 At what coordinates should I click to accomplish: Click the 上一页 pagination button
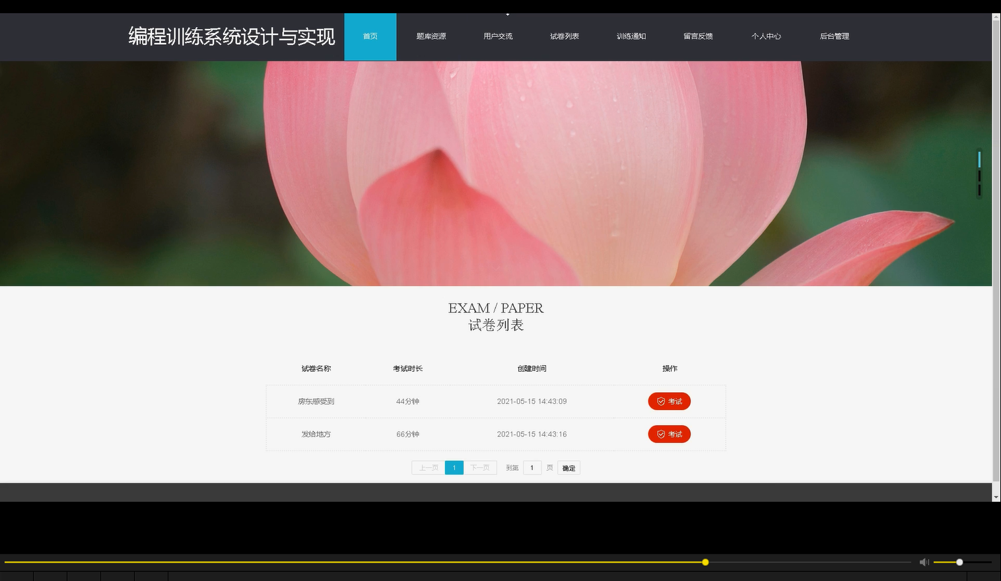tap(429, 467)
